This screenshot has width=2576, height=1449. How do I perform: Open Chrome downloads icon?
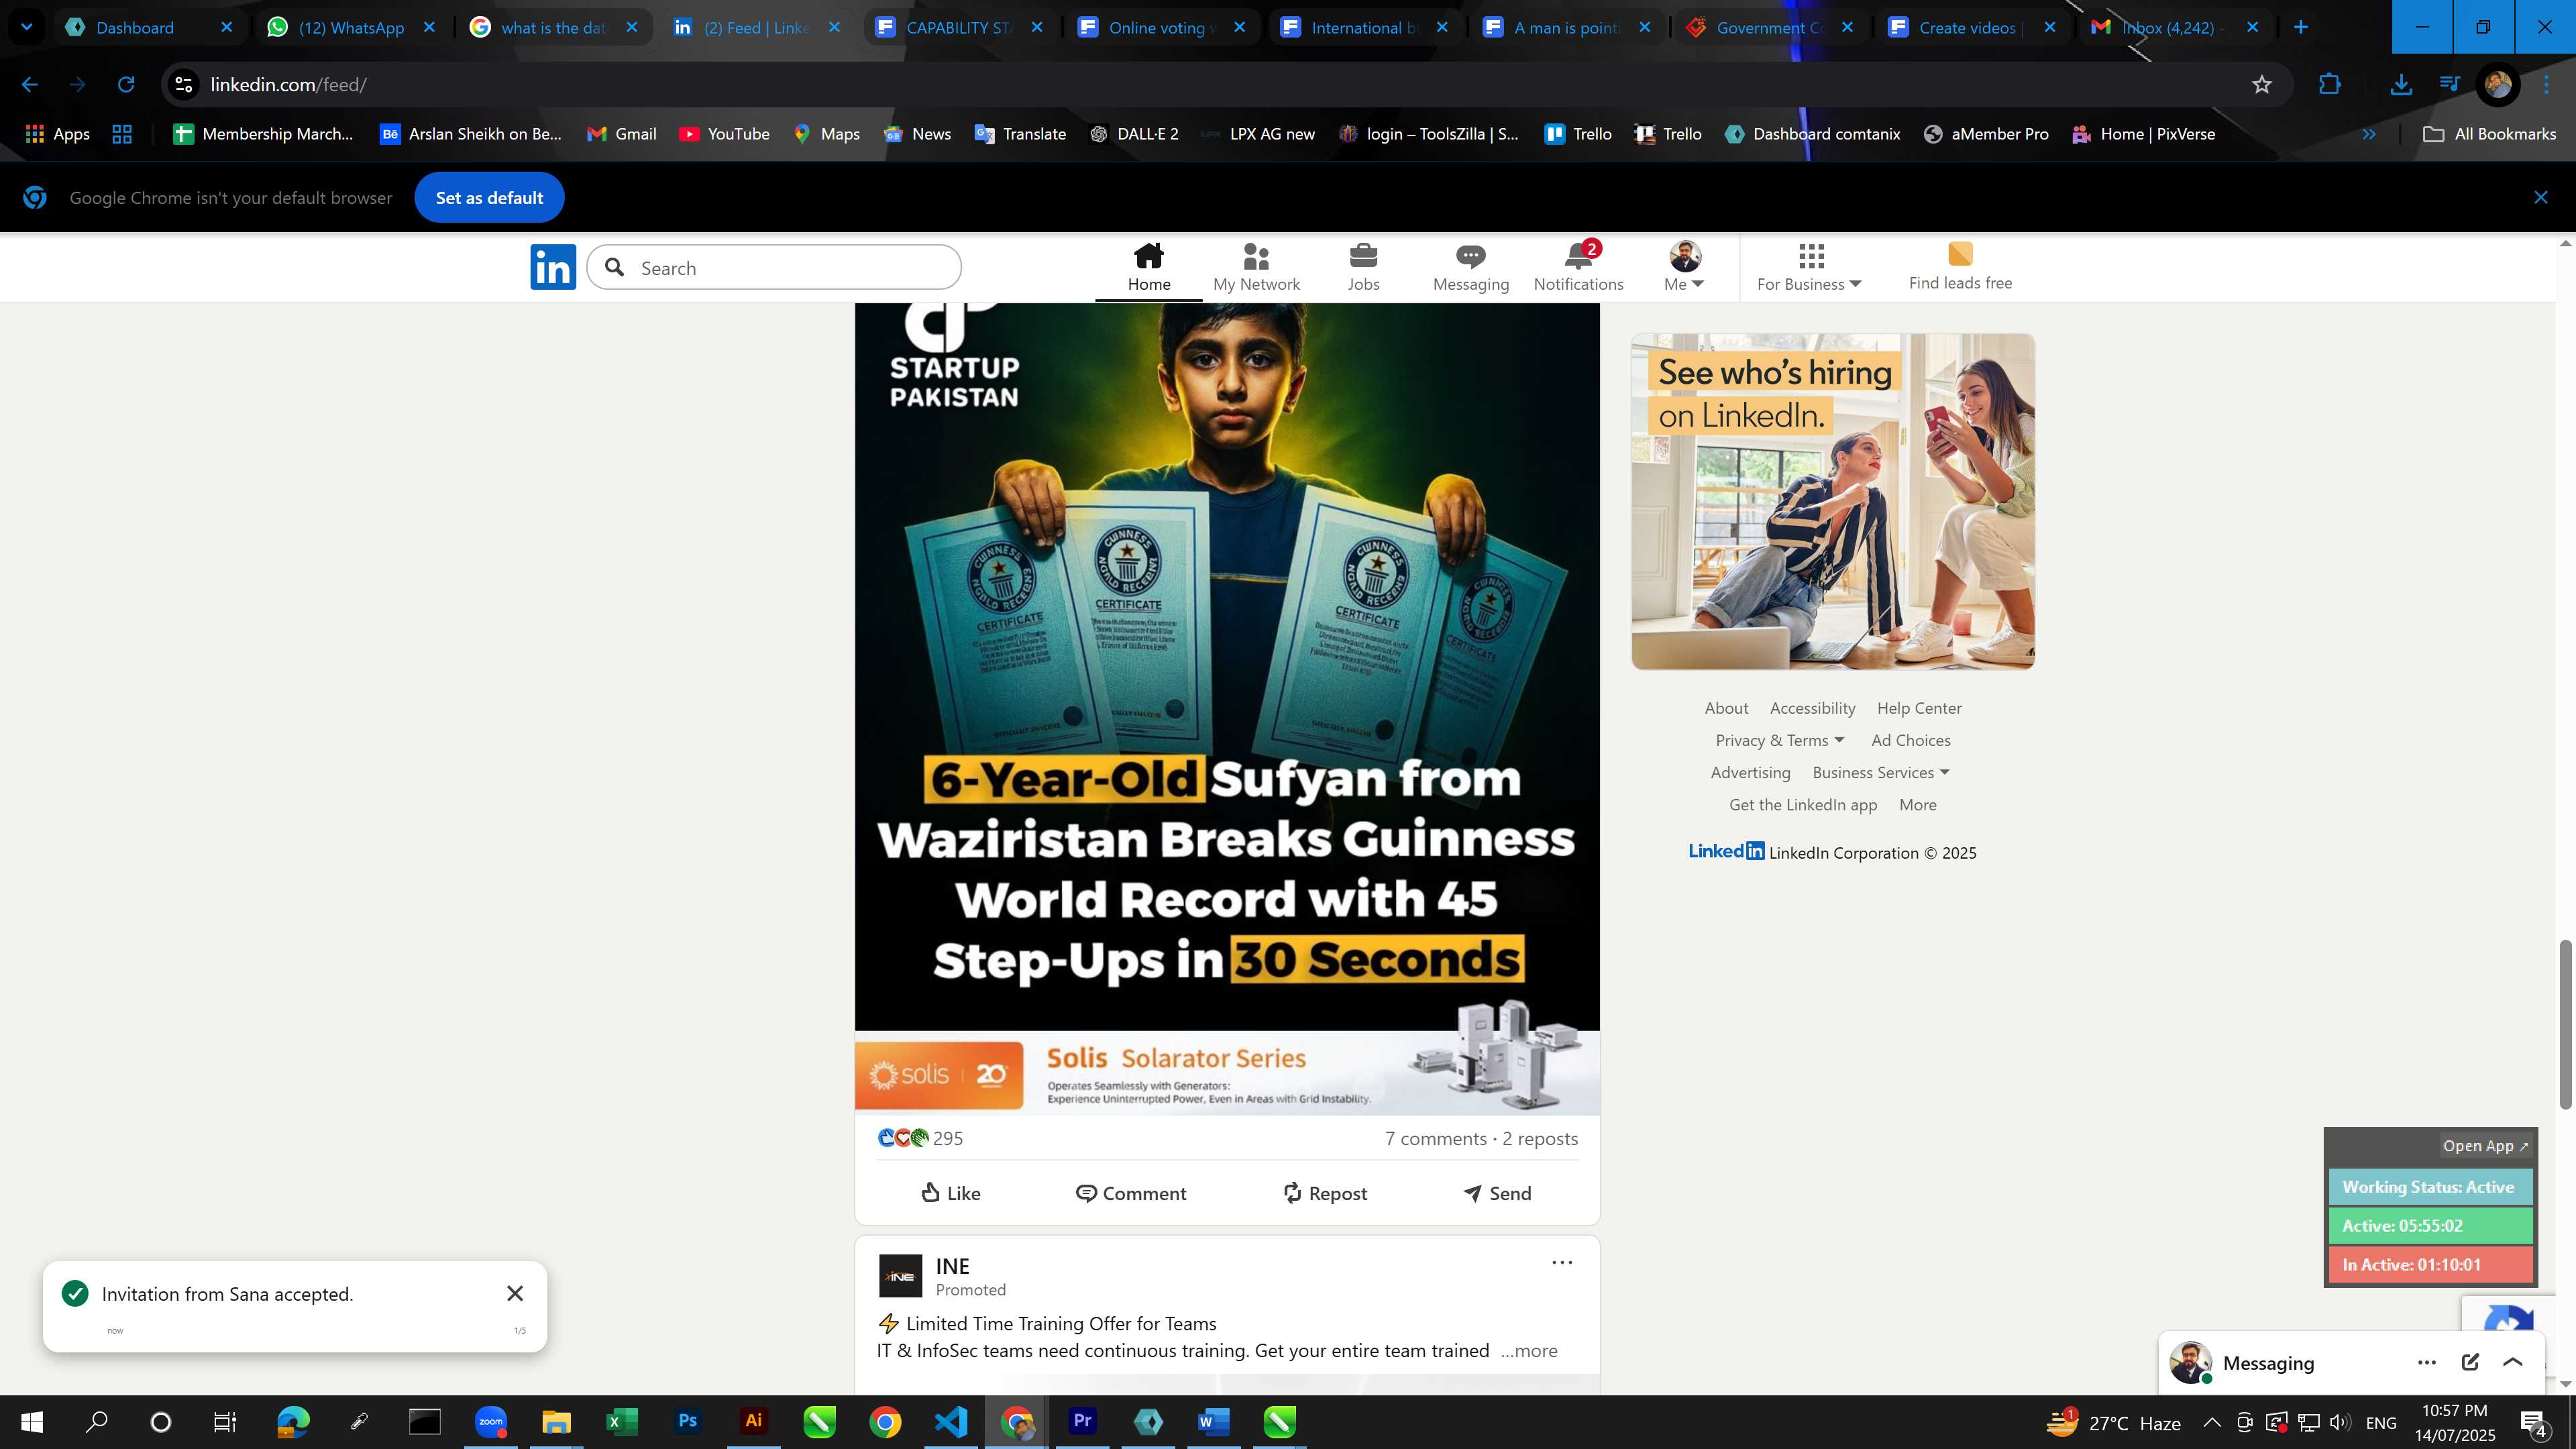click(2400, 85)
